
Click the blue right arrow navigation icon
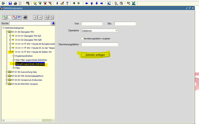(x=102, y=3)
